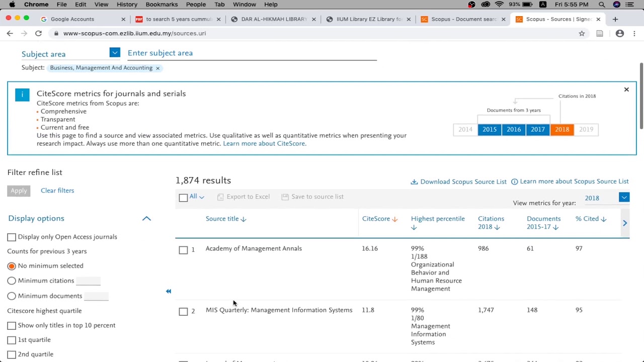This screenshot has height=362, width=644.
Task: Select No minimum selected radio button
Action: 12,266
